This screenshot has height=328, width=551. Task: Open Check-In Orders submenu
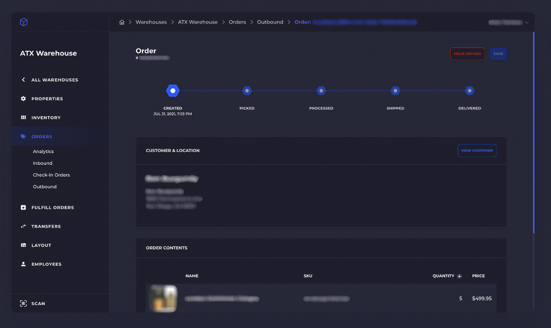(51, 175)
